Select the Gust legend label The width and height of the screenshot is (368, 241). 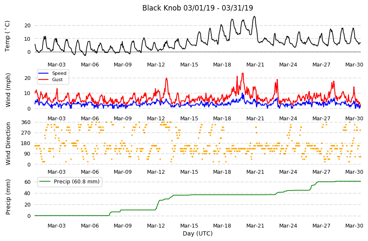point(57,80)
